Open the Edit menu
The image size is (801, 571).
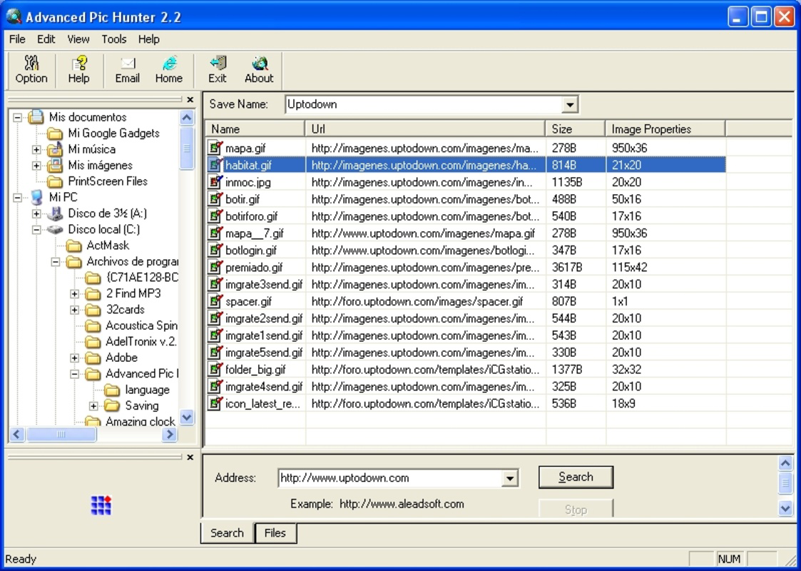[46, 39]
